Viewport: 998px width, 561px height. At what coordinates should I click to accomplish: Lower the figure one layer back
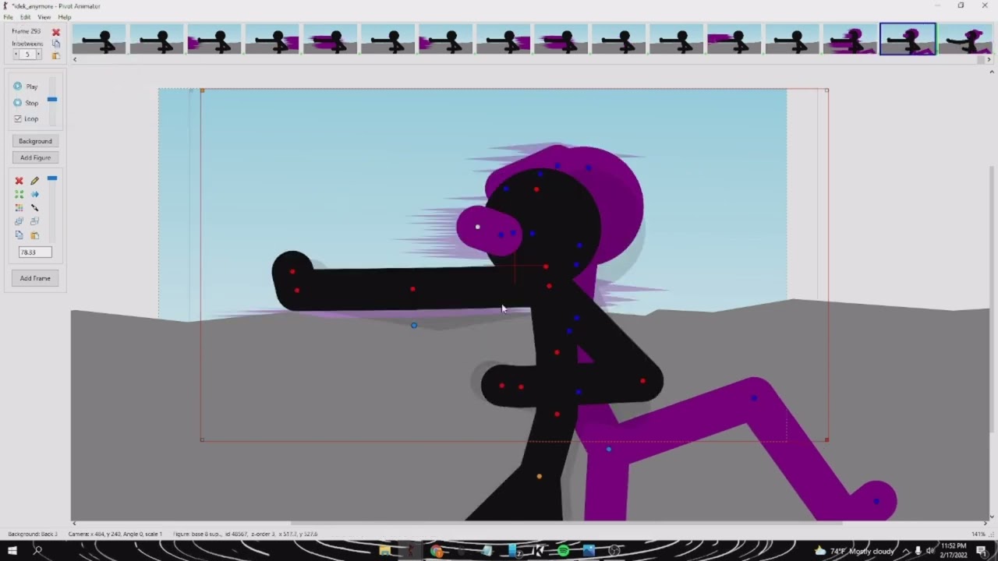(x=34, y=221)
